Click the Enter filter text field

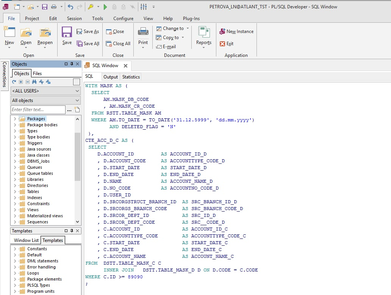tap(38, 110)
